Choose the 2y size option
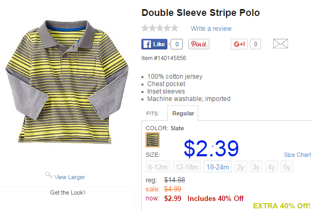The height and width of the screenshot is (210, 312). pos(241,166)
